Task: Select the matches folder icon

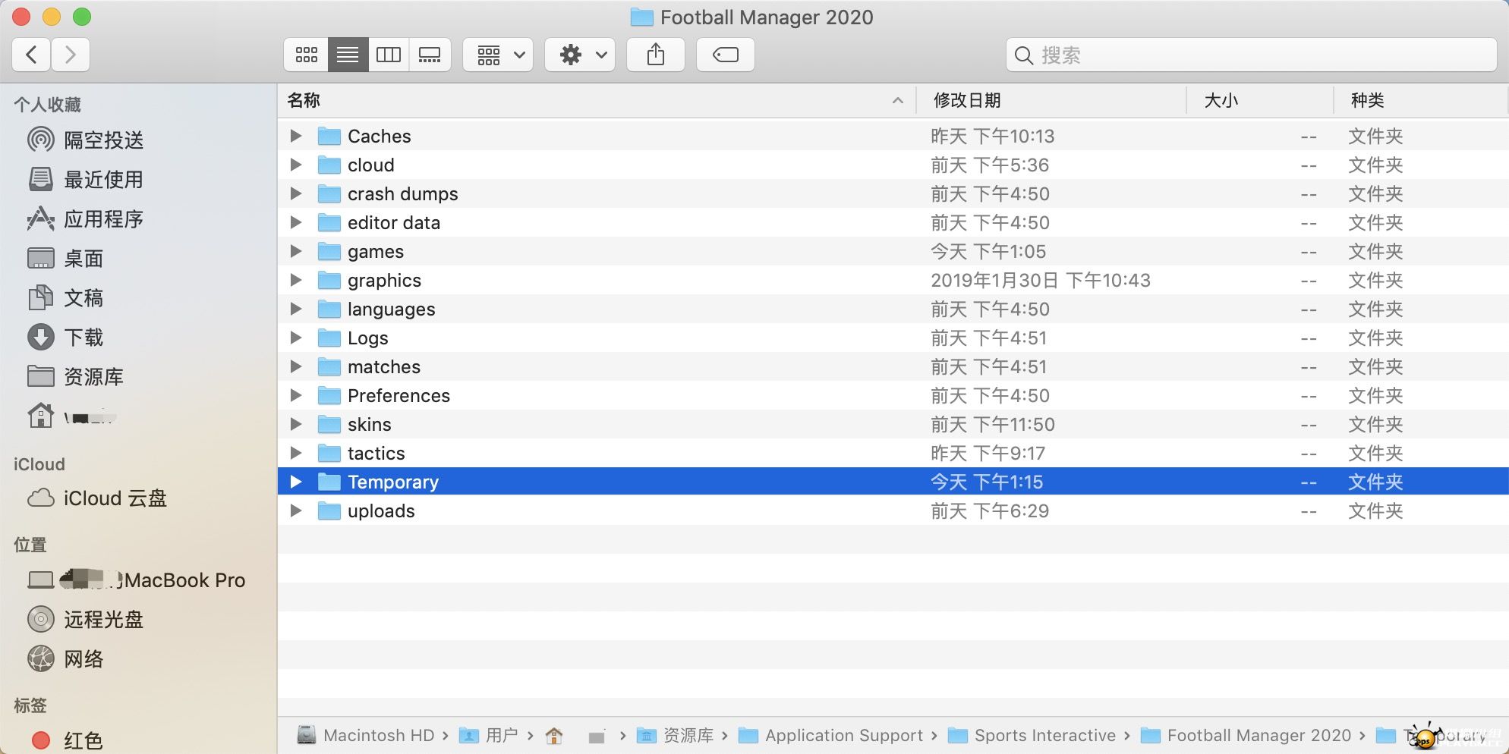Action: click(329, 366)
